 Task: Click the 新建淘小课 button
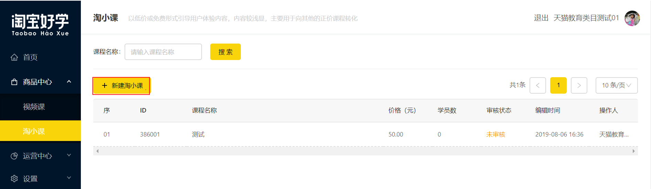[x=122, y=85]
